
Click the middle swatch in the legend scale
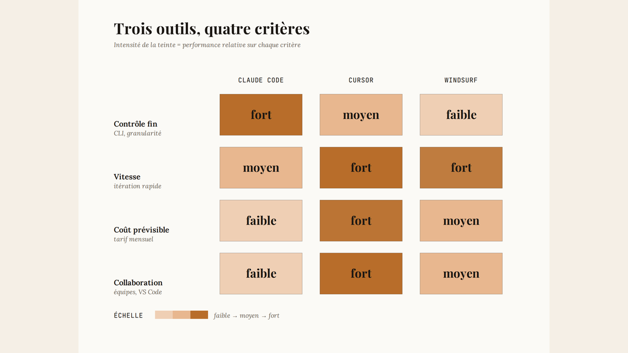[x=182, y=315]
